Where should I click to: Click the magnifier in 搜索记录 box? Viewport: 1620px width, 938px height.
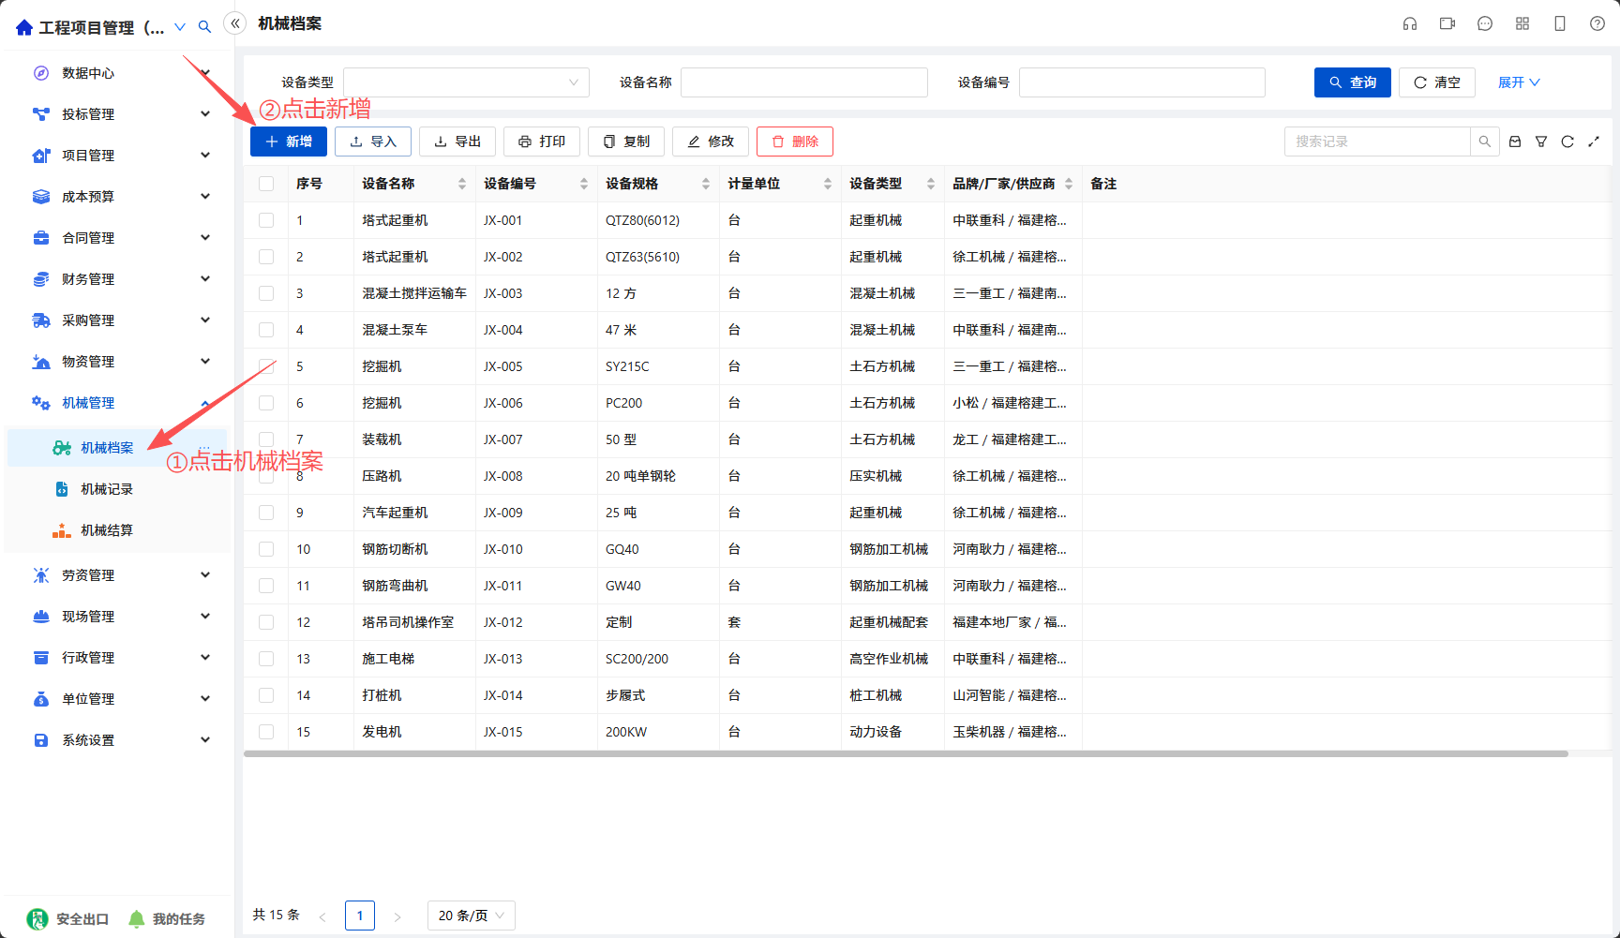(1485, 141)
